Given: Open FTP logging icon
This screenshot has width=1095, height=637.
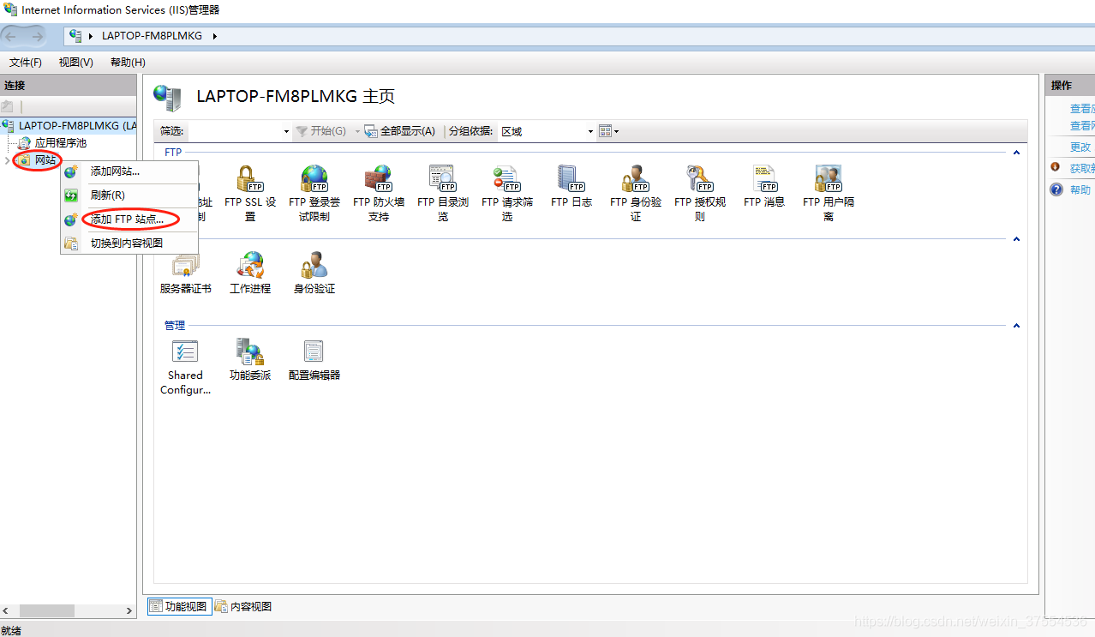Looking at the screenshot, I should pyautogui.click(x=571, y=187).
